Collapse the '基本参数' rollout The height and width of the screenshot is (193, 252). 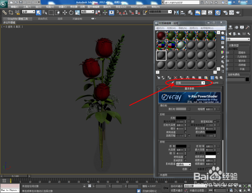coord(190,88)
